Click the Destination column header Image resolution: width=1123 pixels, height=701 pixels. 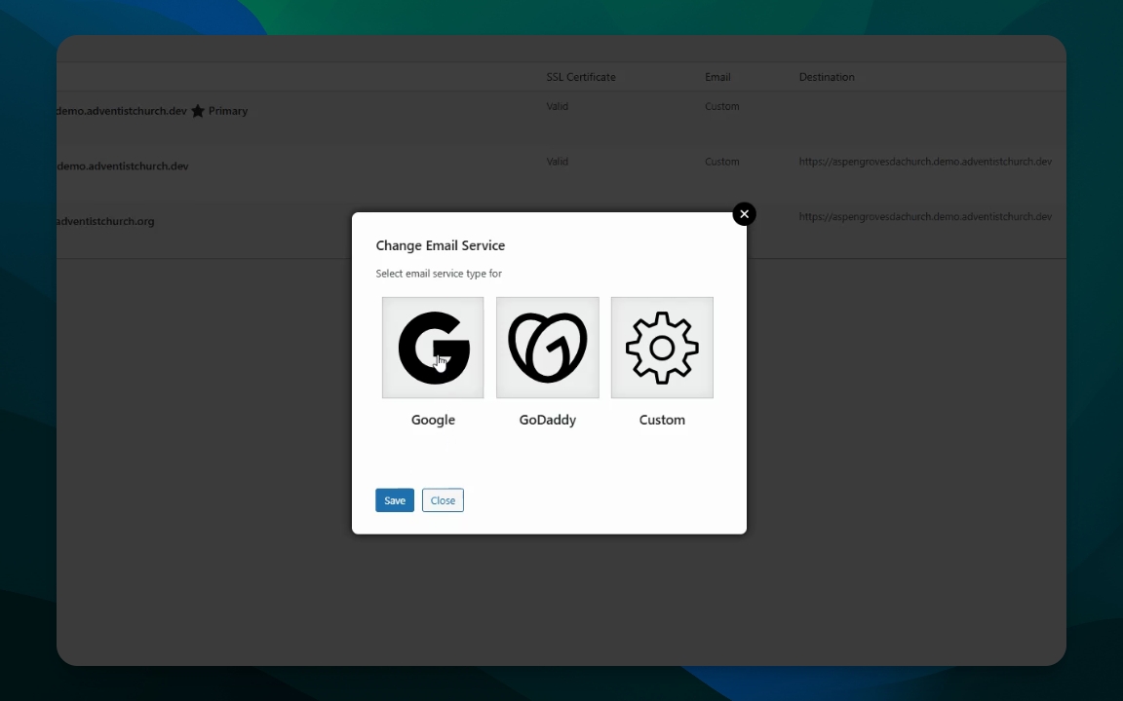click(x=827, y=77)
